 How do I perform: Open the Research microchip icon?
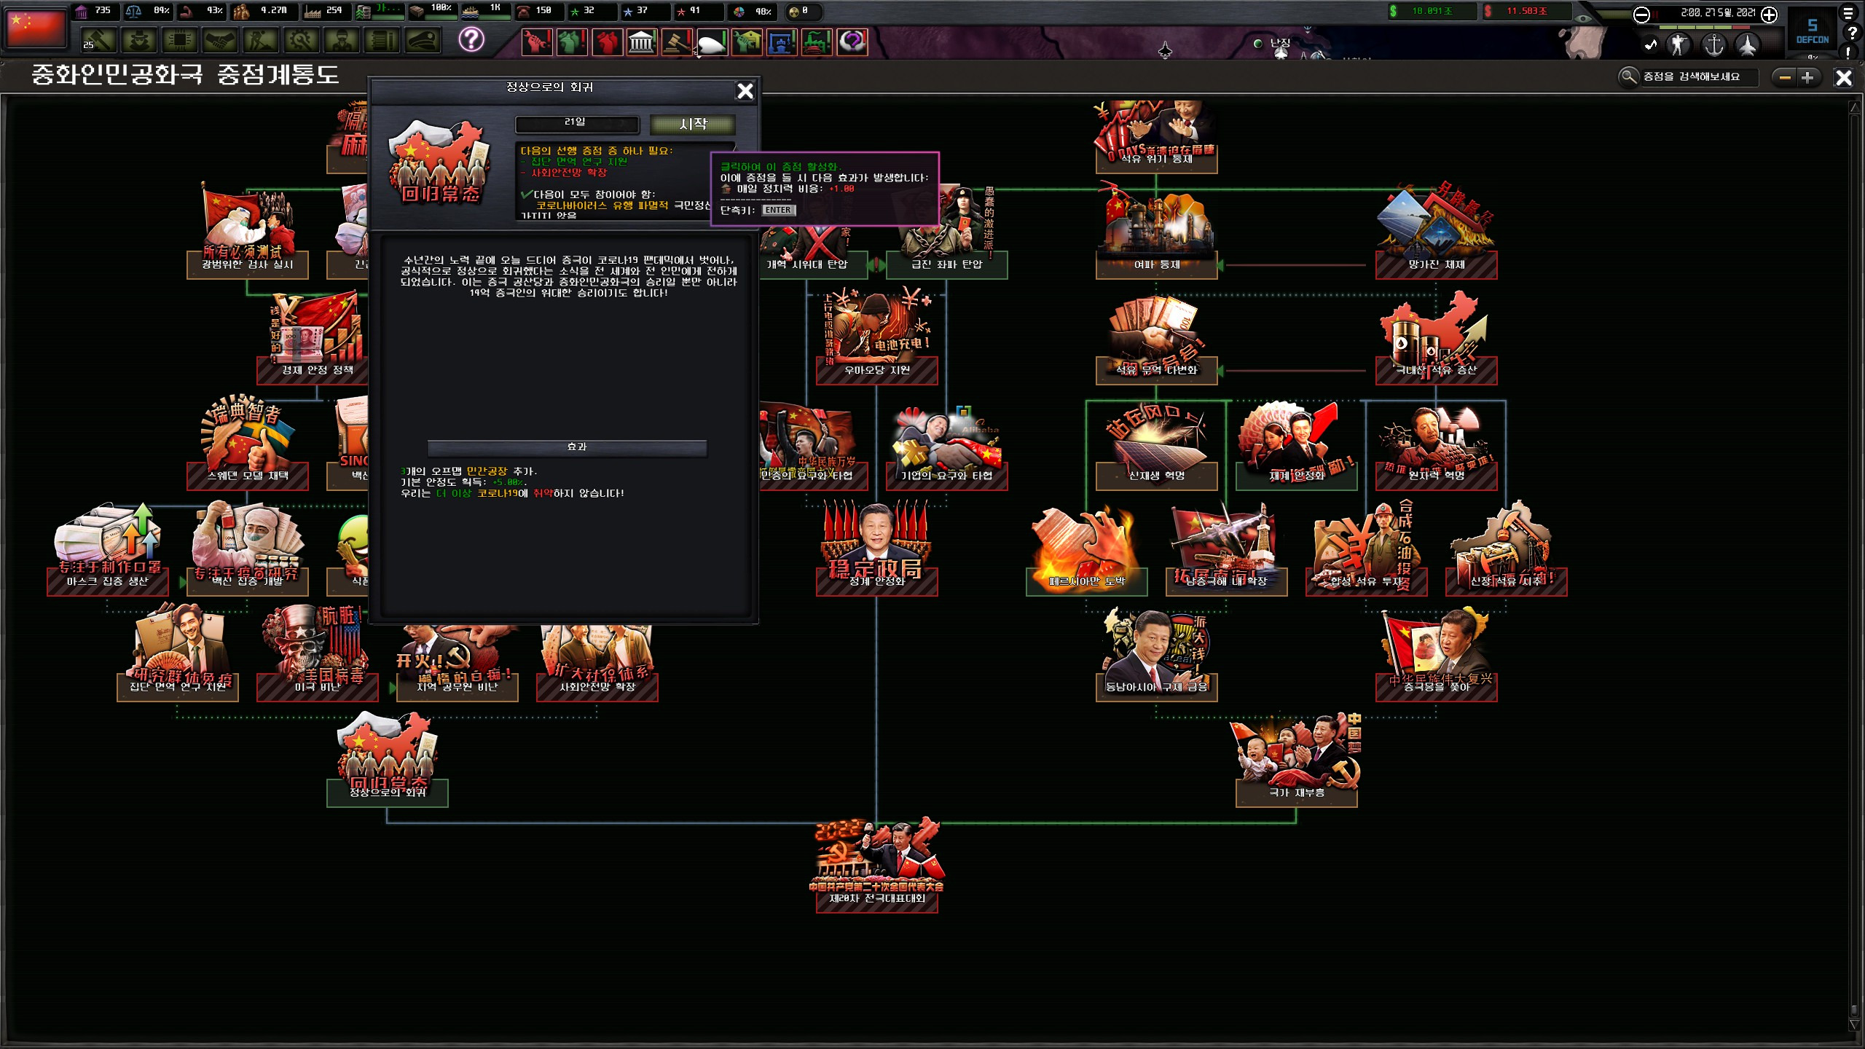(x=179, y=41)
